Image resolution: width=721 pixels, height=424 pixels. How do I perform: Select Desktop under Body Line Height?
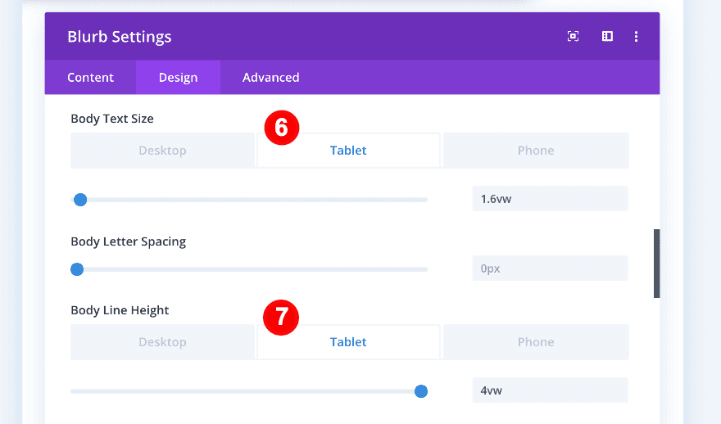162,342
